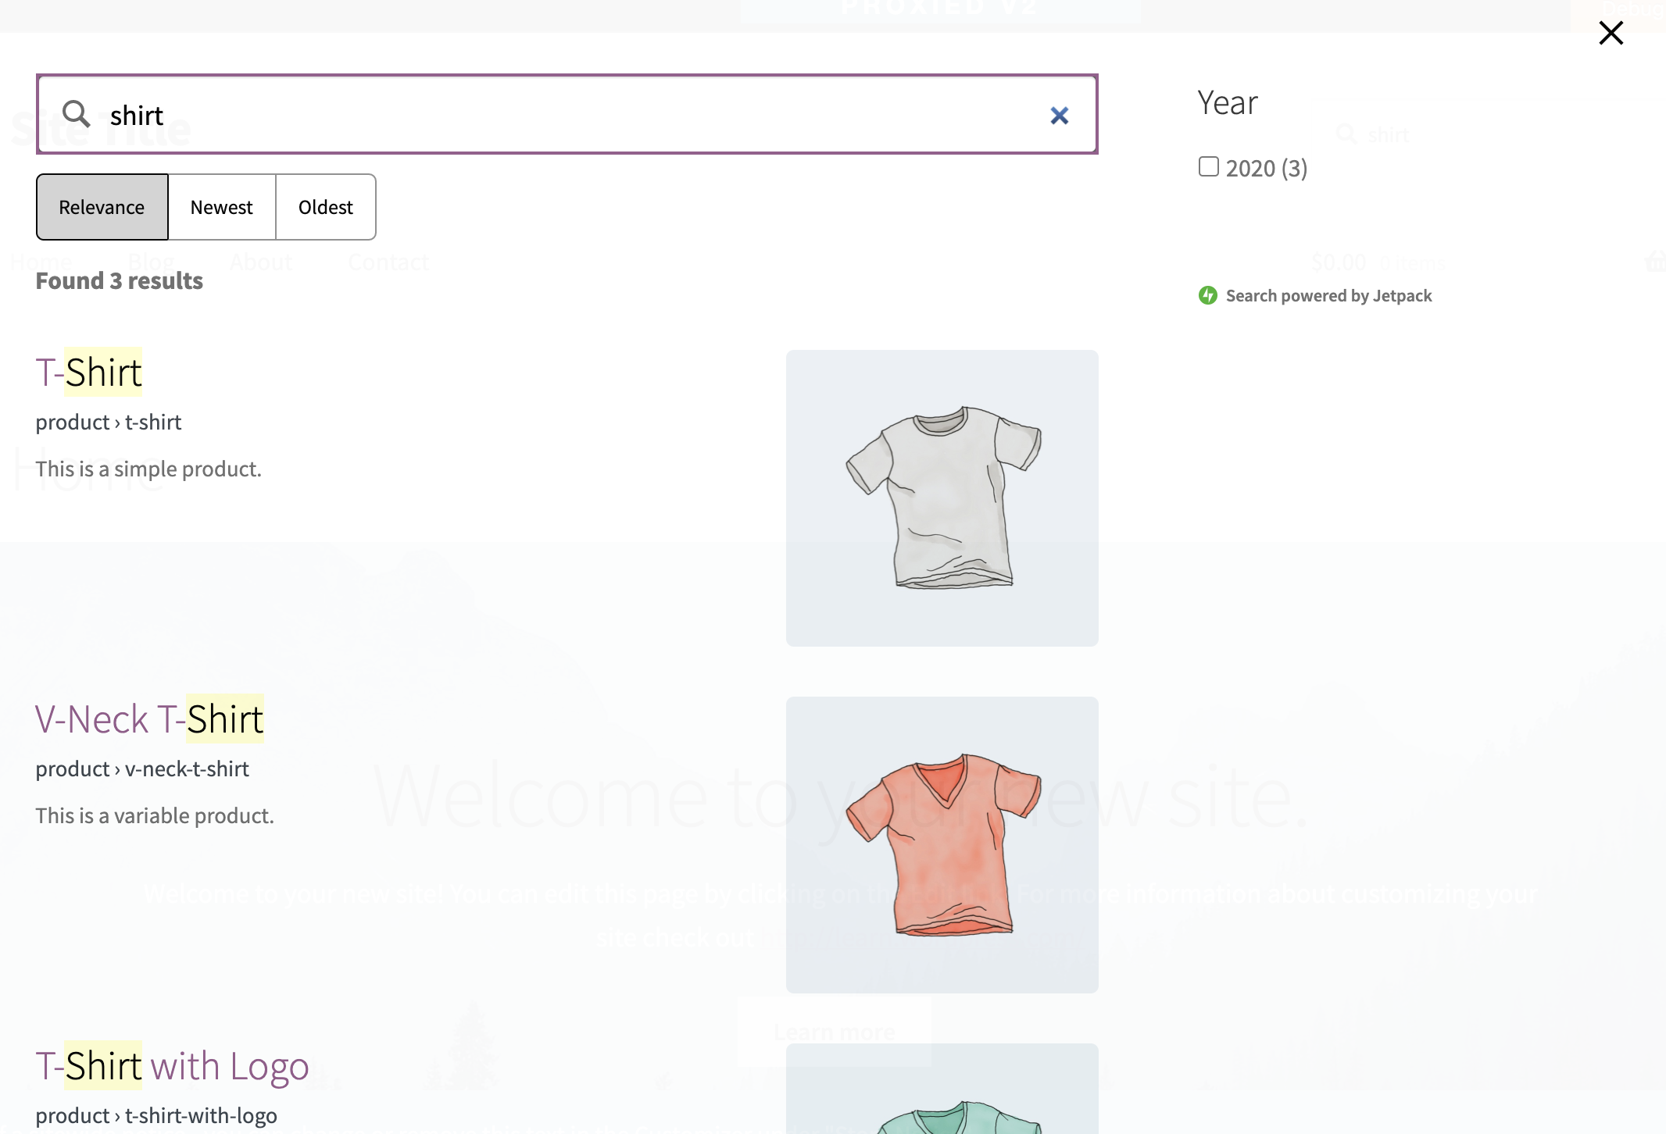Focus the search input containing shirt
Screen dimensions: 1666x1134
[567, 115]
